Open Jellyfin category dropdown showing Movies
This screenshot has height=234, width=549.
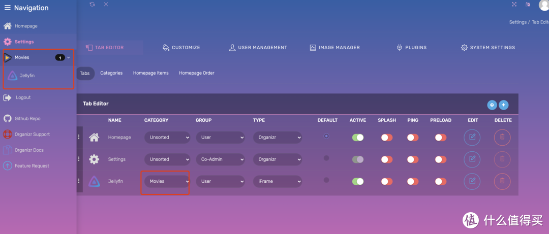point(167,181)
